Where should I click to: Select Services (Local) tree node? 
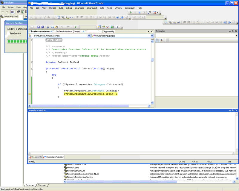[11, 16]
